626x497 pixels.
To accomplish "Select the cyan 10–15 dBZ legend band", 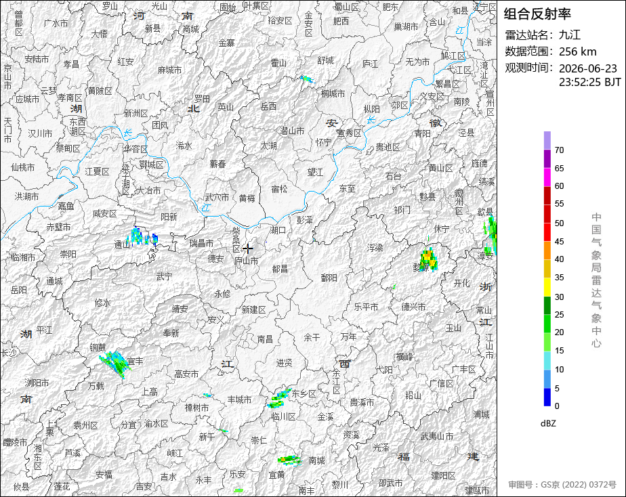I will 547,361.
